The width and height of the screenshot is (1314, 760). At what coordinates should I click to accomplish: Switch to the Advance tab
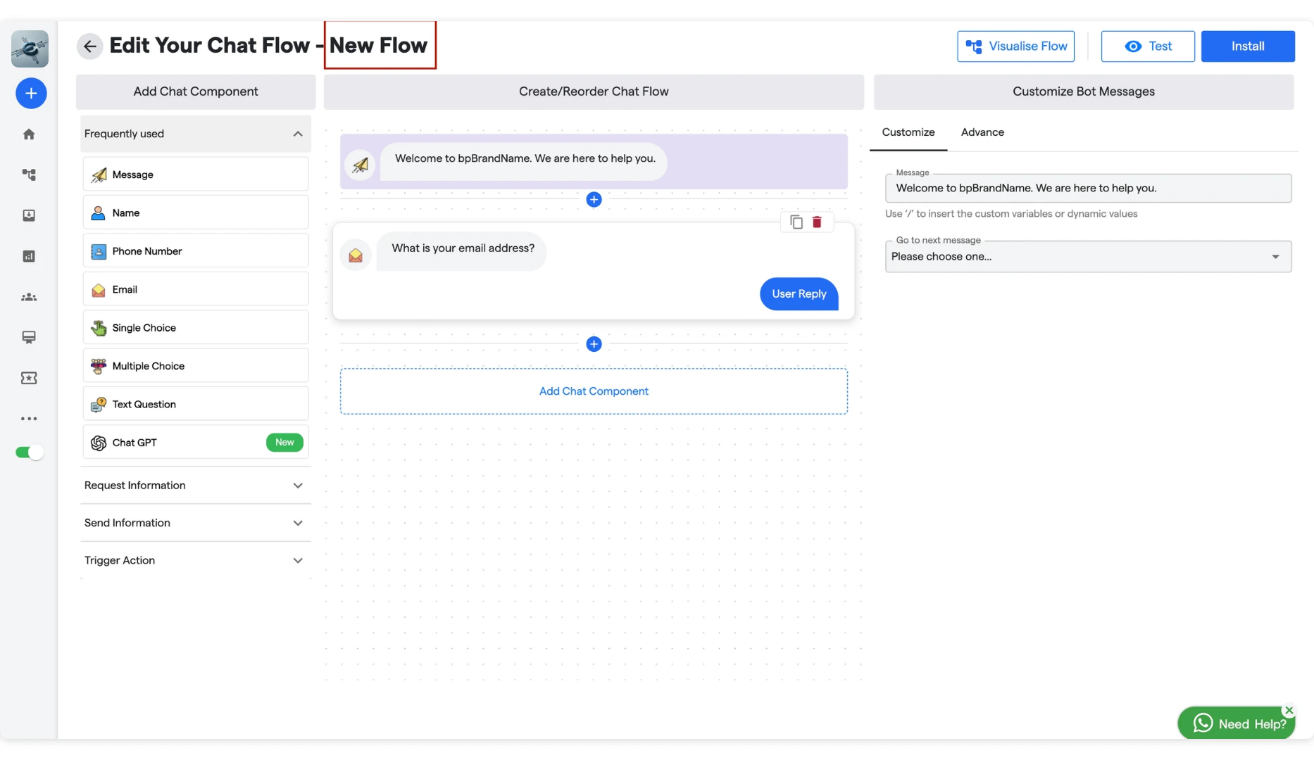(982, 132)
